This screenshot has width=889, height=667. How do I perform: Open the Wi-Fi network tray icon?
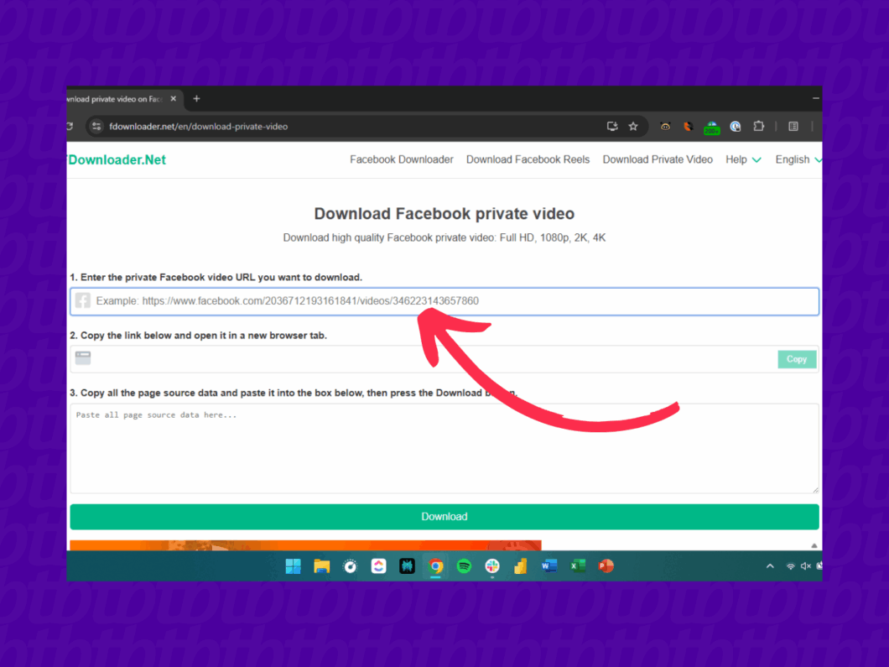pyautogui.click(x=790, y=566)
